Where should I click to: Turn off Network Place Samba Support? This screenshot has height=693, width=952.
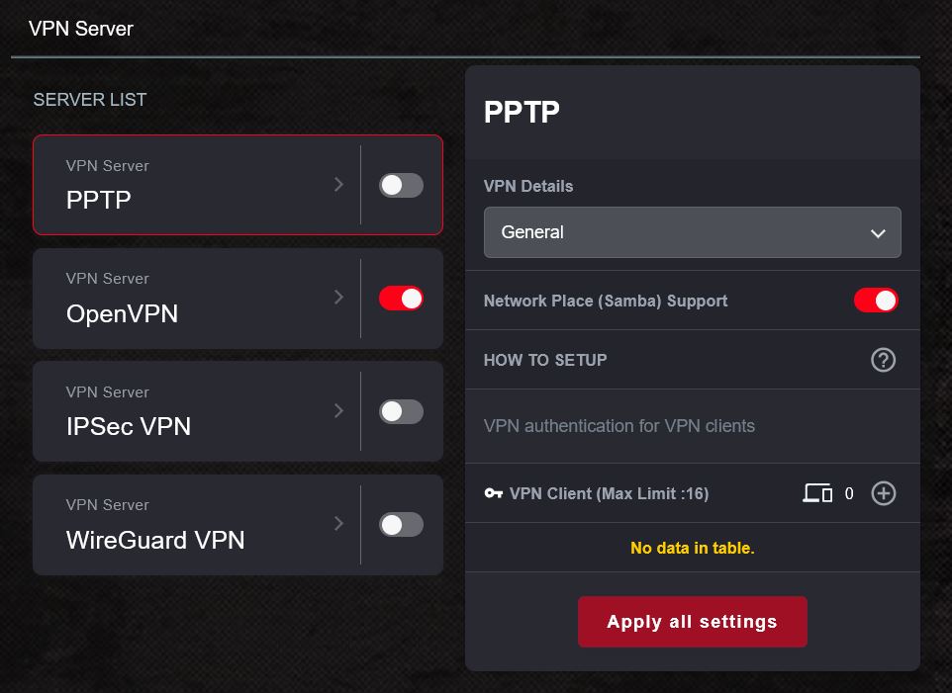tap(875, 301)
